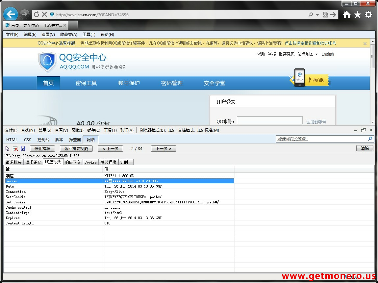Click the browser back arrow button

click(x=11, y=14)
